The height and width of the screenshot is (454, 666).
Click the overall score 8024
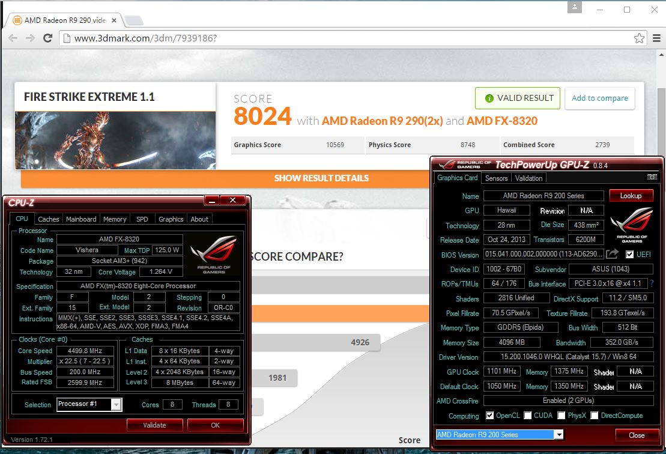pyautogui.click(x=262, y=117)
